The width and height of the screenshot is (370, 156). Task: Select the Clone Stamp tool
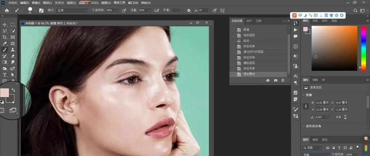pos(13,50)
